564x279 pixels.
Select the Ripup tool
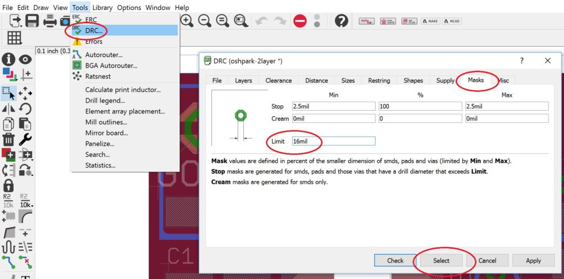point(25,262)
